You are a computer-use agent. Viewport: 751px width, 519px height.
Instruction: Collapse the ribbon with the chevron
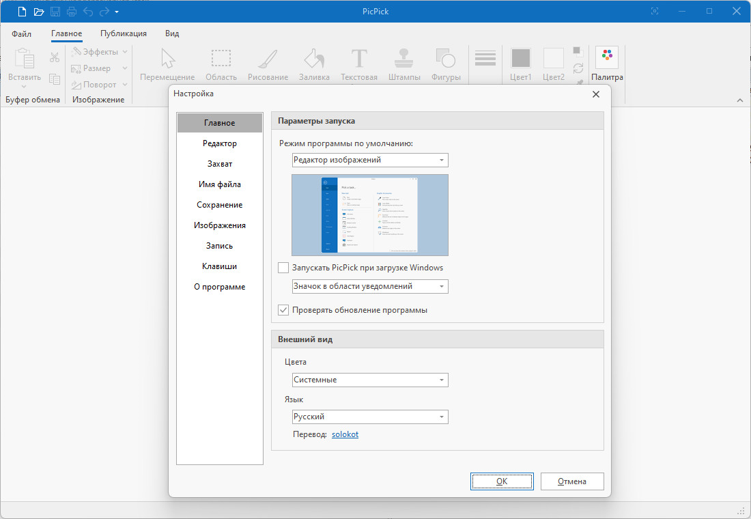pyautogui.click(x=740, y=100)
